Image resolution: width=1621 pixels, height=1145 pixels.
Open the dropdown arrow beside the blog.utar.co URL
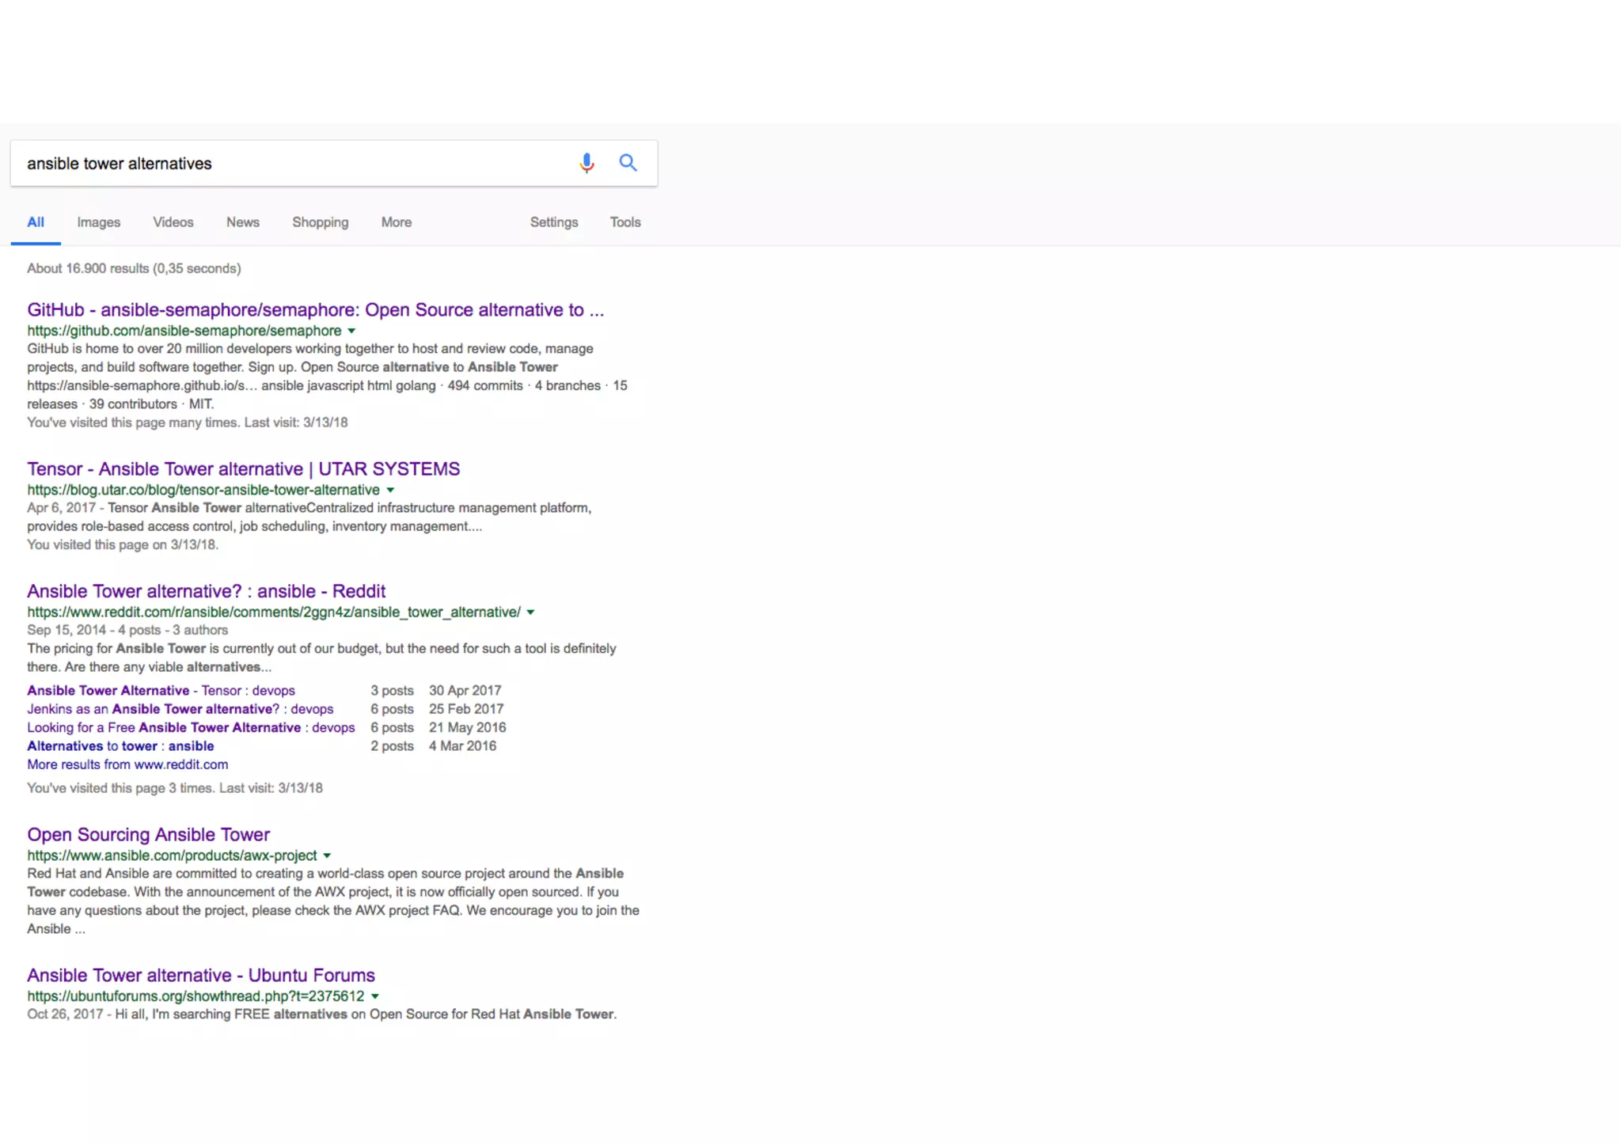[390, 491]
